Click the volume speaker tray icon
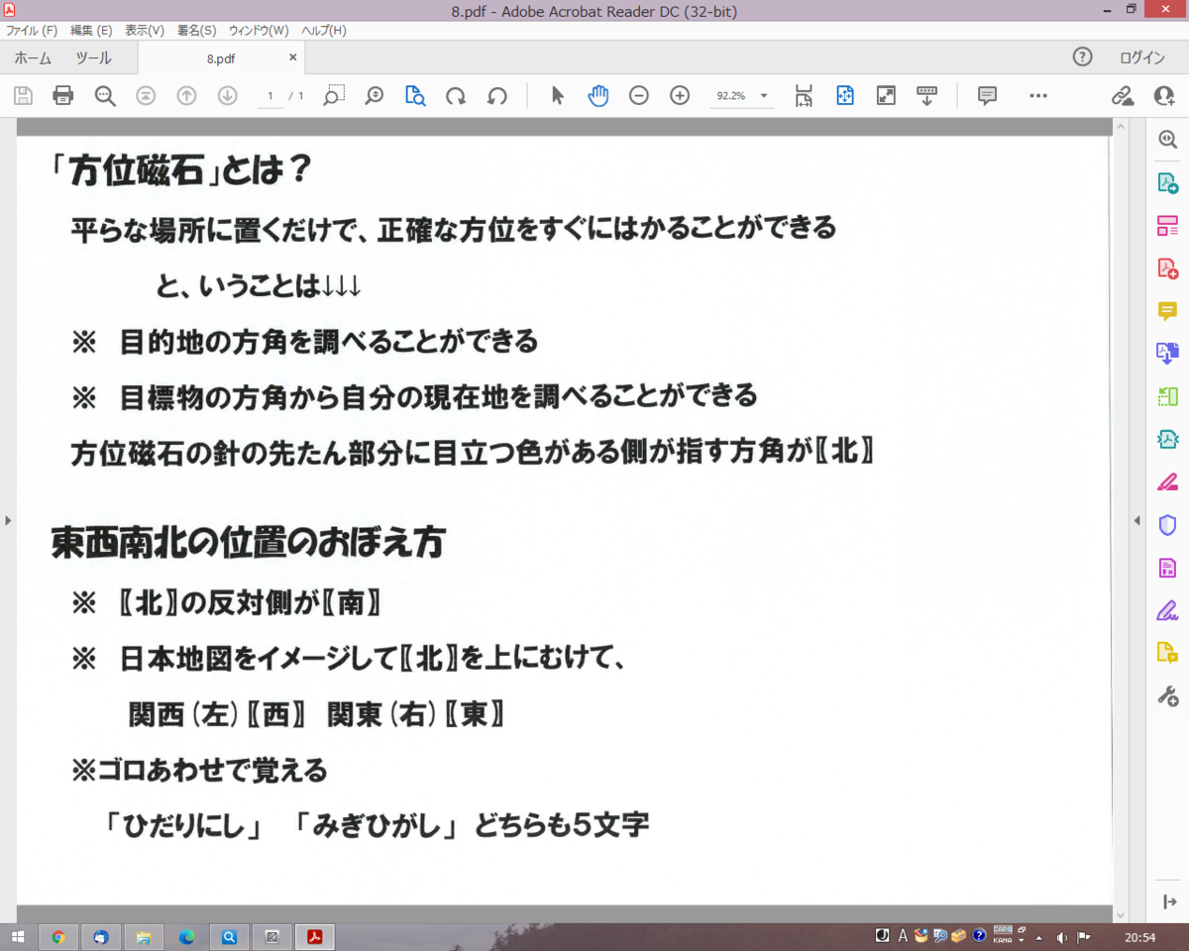 pyautogui.click(x=1062, y=936)
